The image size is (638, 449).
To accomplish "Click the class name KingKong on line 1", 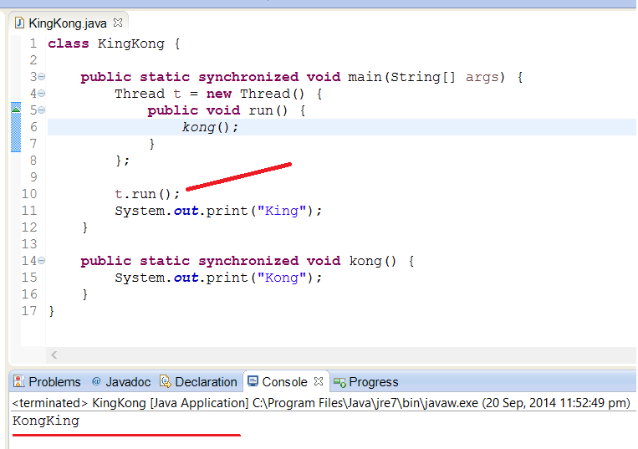I will click(x=131, y=43).
